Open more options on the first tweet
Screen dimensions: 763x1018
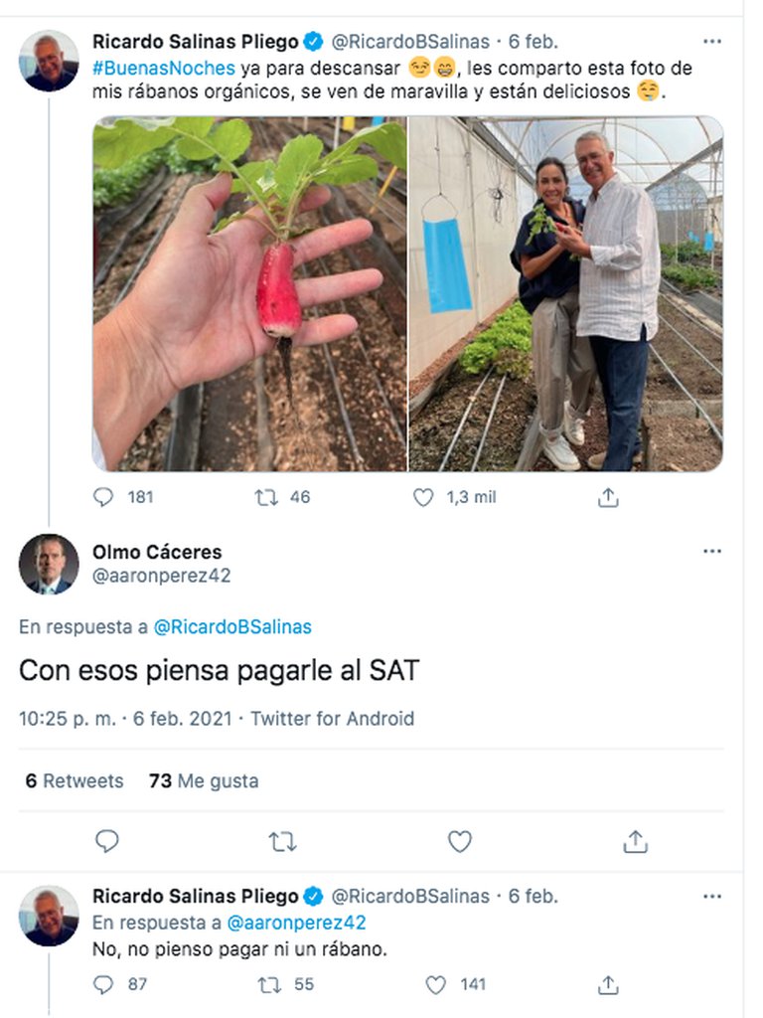click(x=711, y=42)
